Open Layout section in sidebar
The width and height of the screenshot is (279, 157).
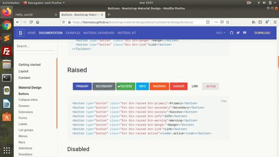coord(23,71)
